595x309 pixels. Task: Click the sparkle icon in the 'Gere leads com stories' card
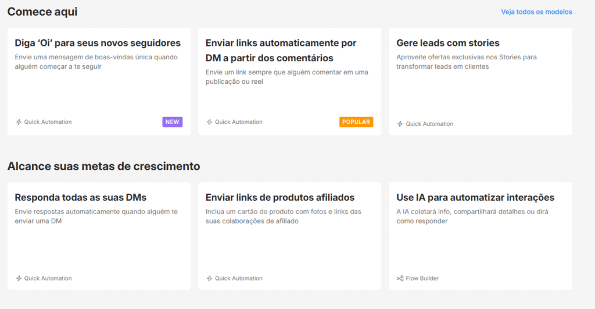400,124
